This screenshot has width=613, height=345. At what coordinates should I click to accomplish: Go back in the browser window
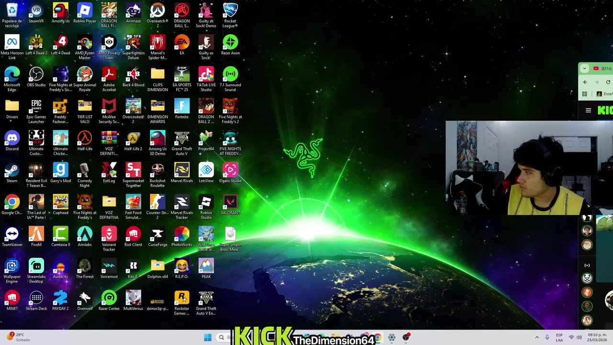click(585, 82)
